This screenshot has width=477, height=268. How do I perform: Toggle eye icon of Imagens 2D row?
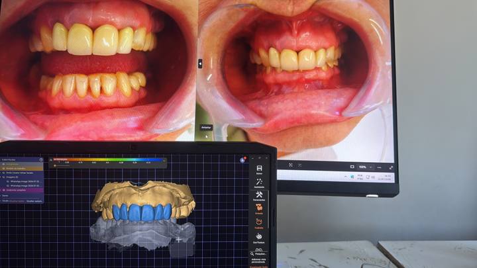4,177
